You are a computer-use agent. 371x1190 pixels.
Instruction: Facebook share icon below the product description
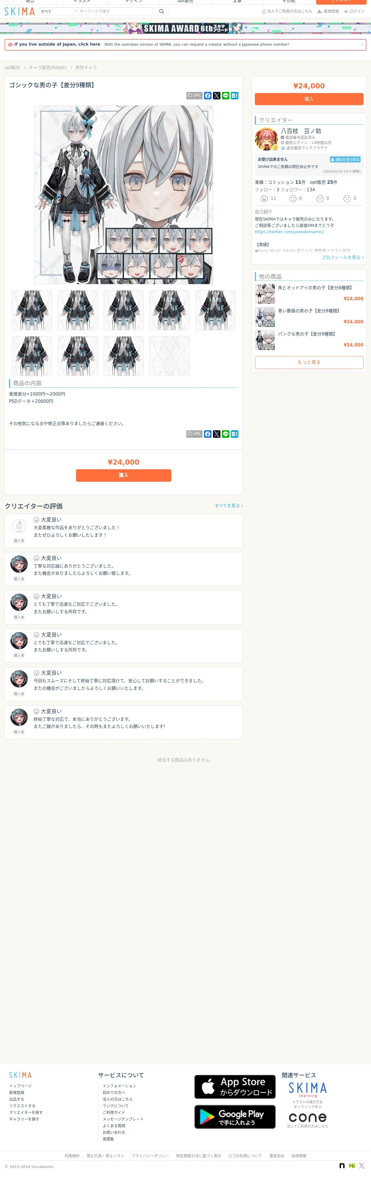208,434
